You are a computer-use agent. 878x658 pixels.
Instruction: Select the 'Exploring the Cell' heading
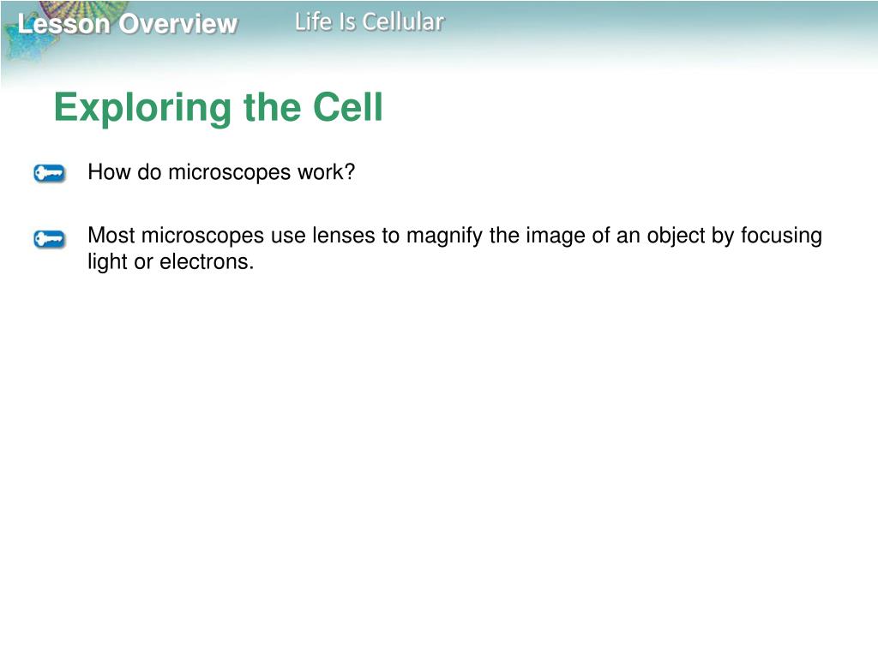pyautogui.click(x=219, y=107)
